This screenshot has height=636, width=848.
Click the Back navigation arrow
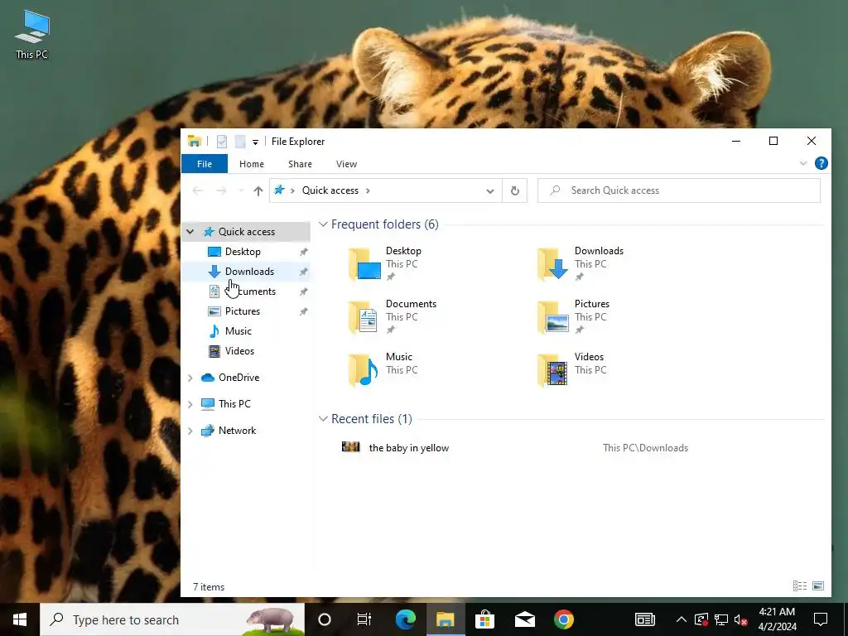click(x=197, y=190)
